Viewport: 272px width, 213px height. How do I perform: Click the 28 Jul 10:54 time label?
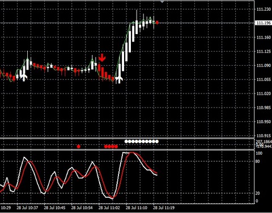tap(82, 208)
